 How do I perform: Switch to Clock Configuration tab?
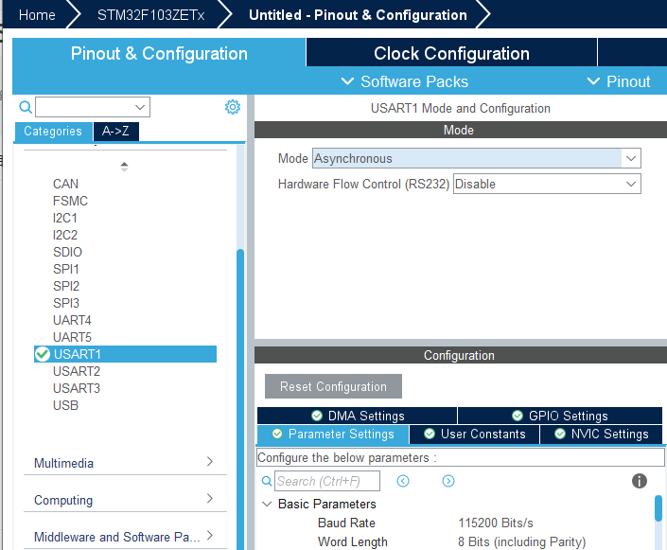click(451, 53)
